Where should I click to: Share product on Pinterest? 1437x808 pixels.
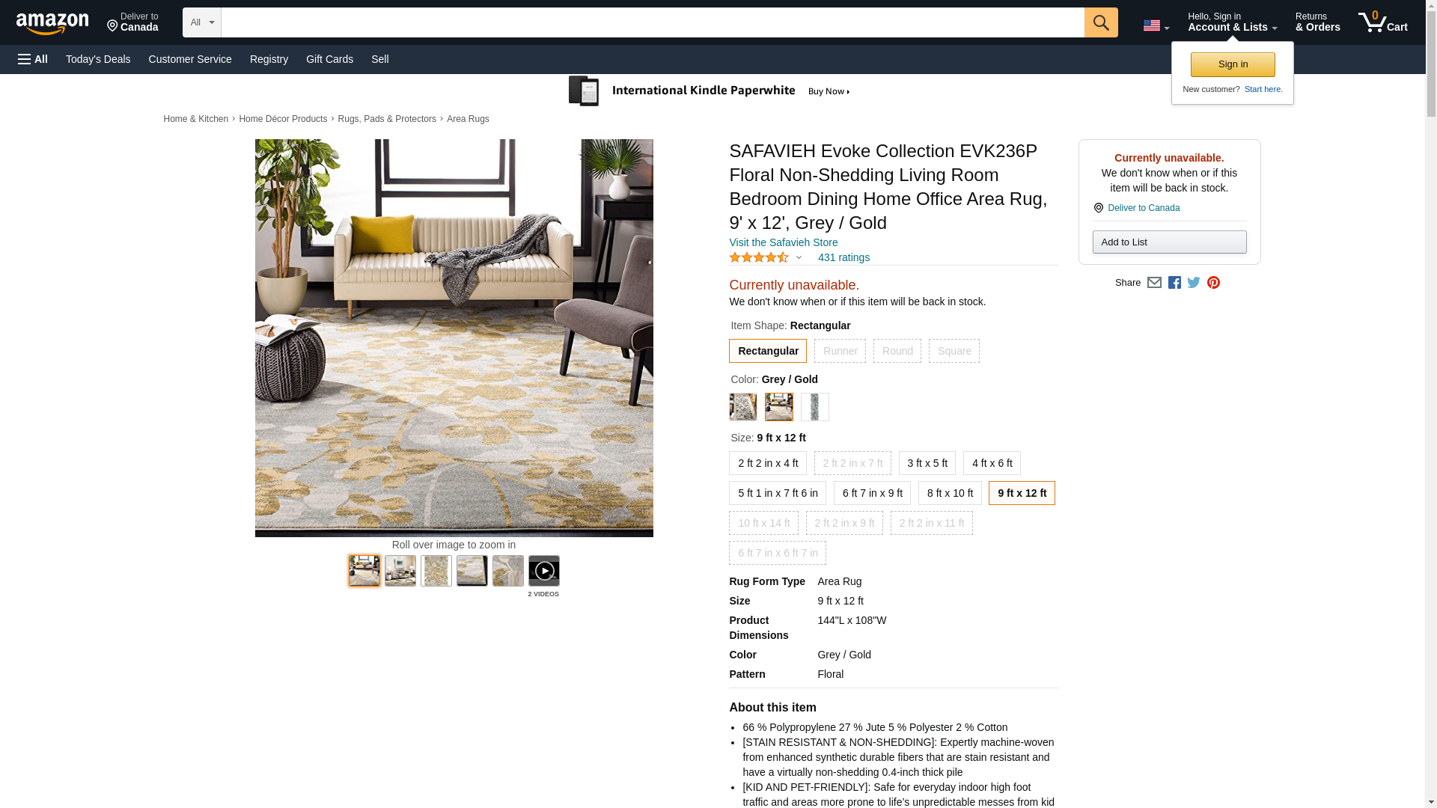[x=1213, y=283]
